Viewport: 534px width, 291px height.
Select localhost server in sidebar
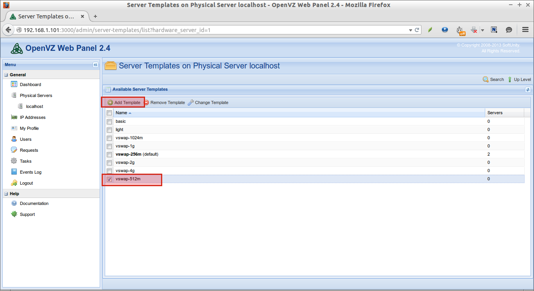tap(34, 106)
